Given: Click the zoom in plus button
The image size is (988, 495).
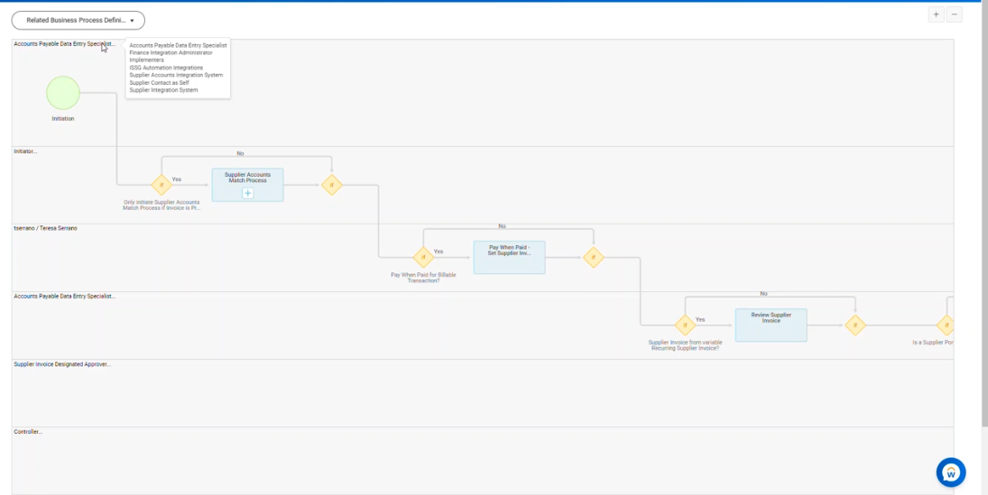Looking at the screenshot, I should pos(937,14).
